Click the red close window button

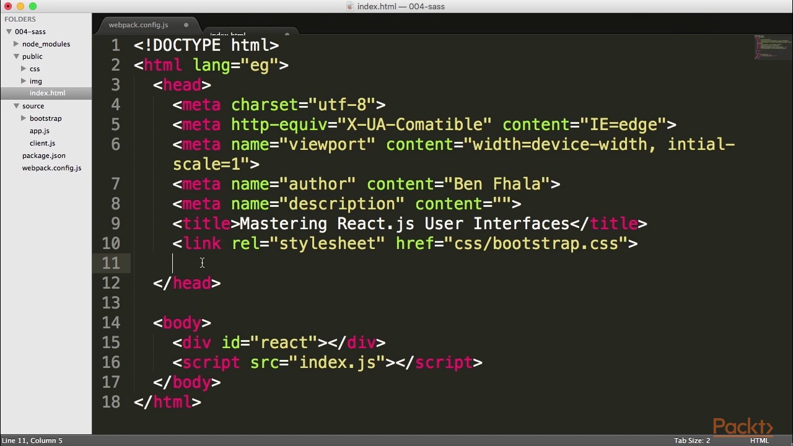pyautogui.click(x=8, y=6)
